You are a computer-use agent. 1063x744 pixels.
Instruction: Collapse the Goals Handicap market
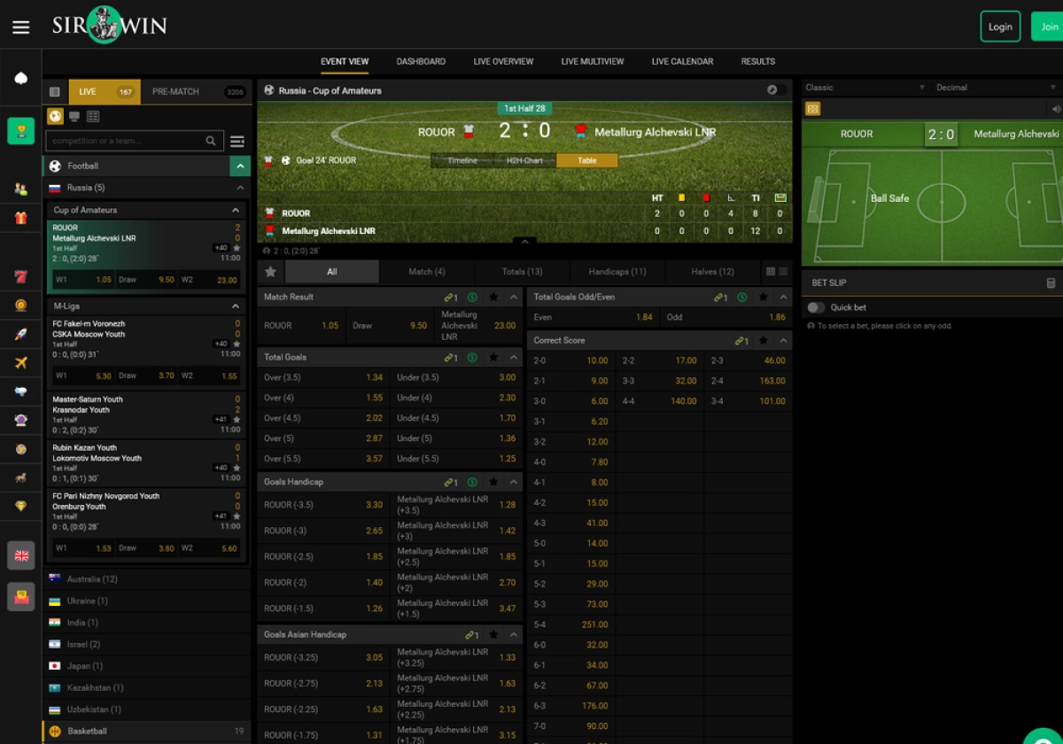(514, 483)
